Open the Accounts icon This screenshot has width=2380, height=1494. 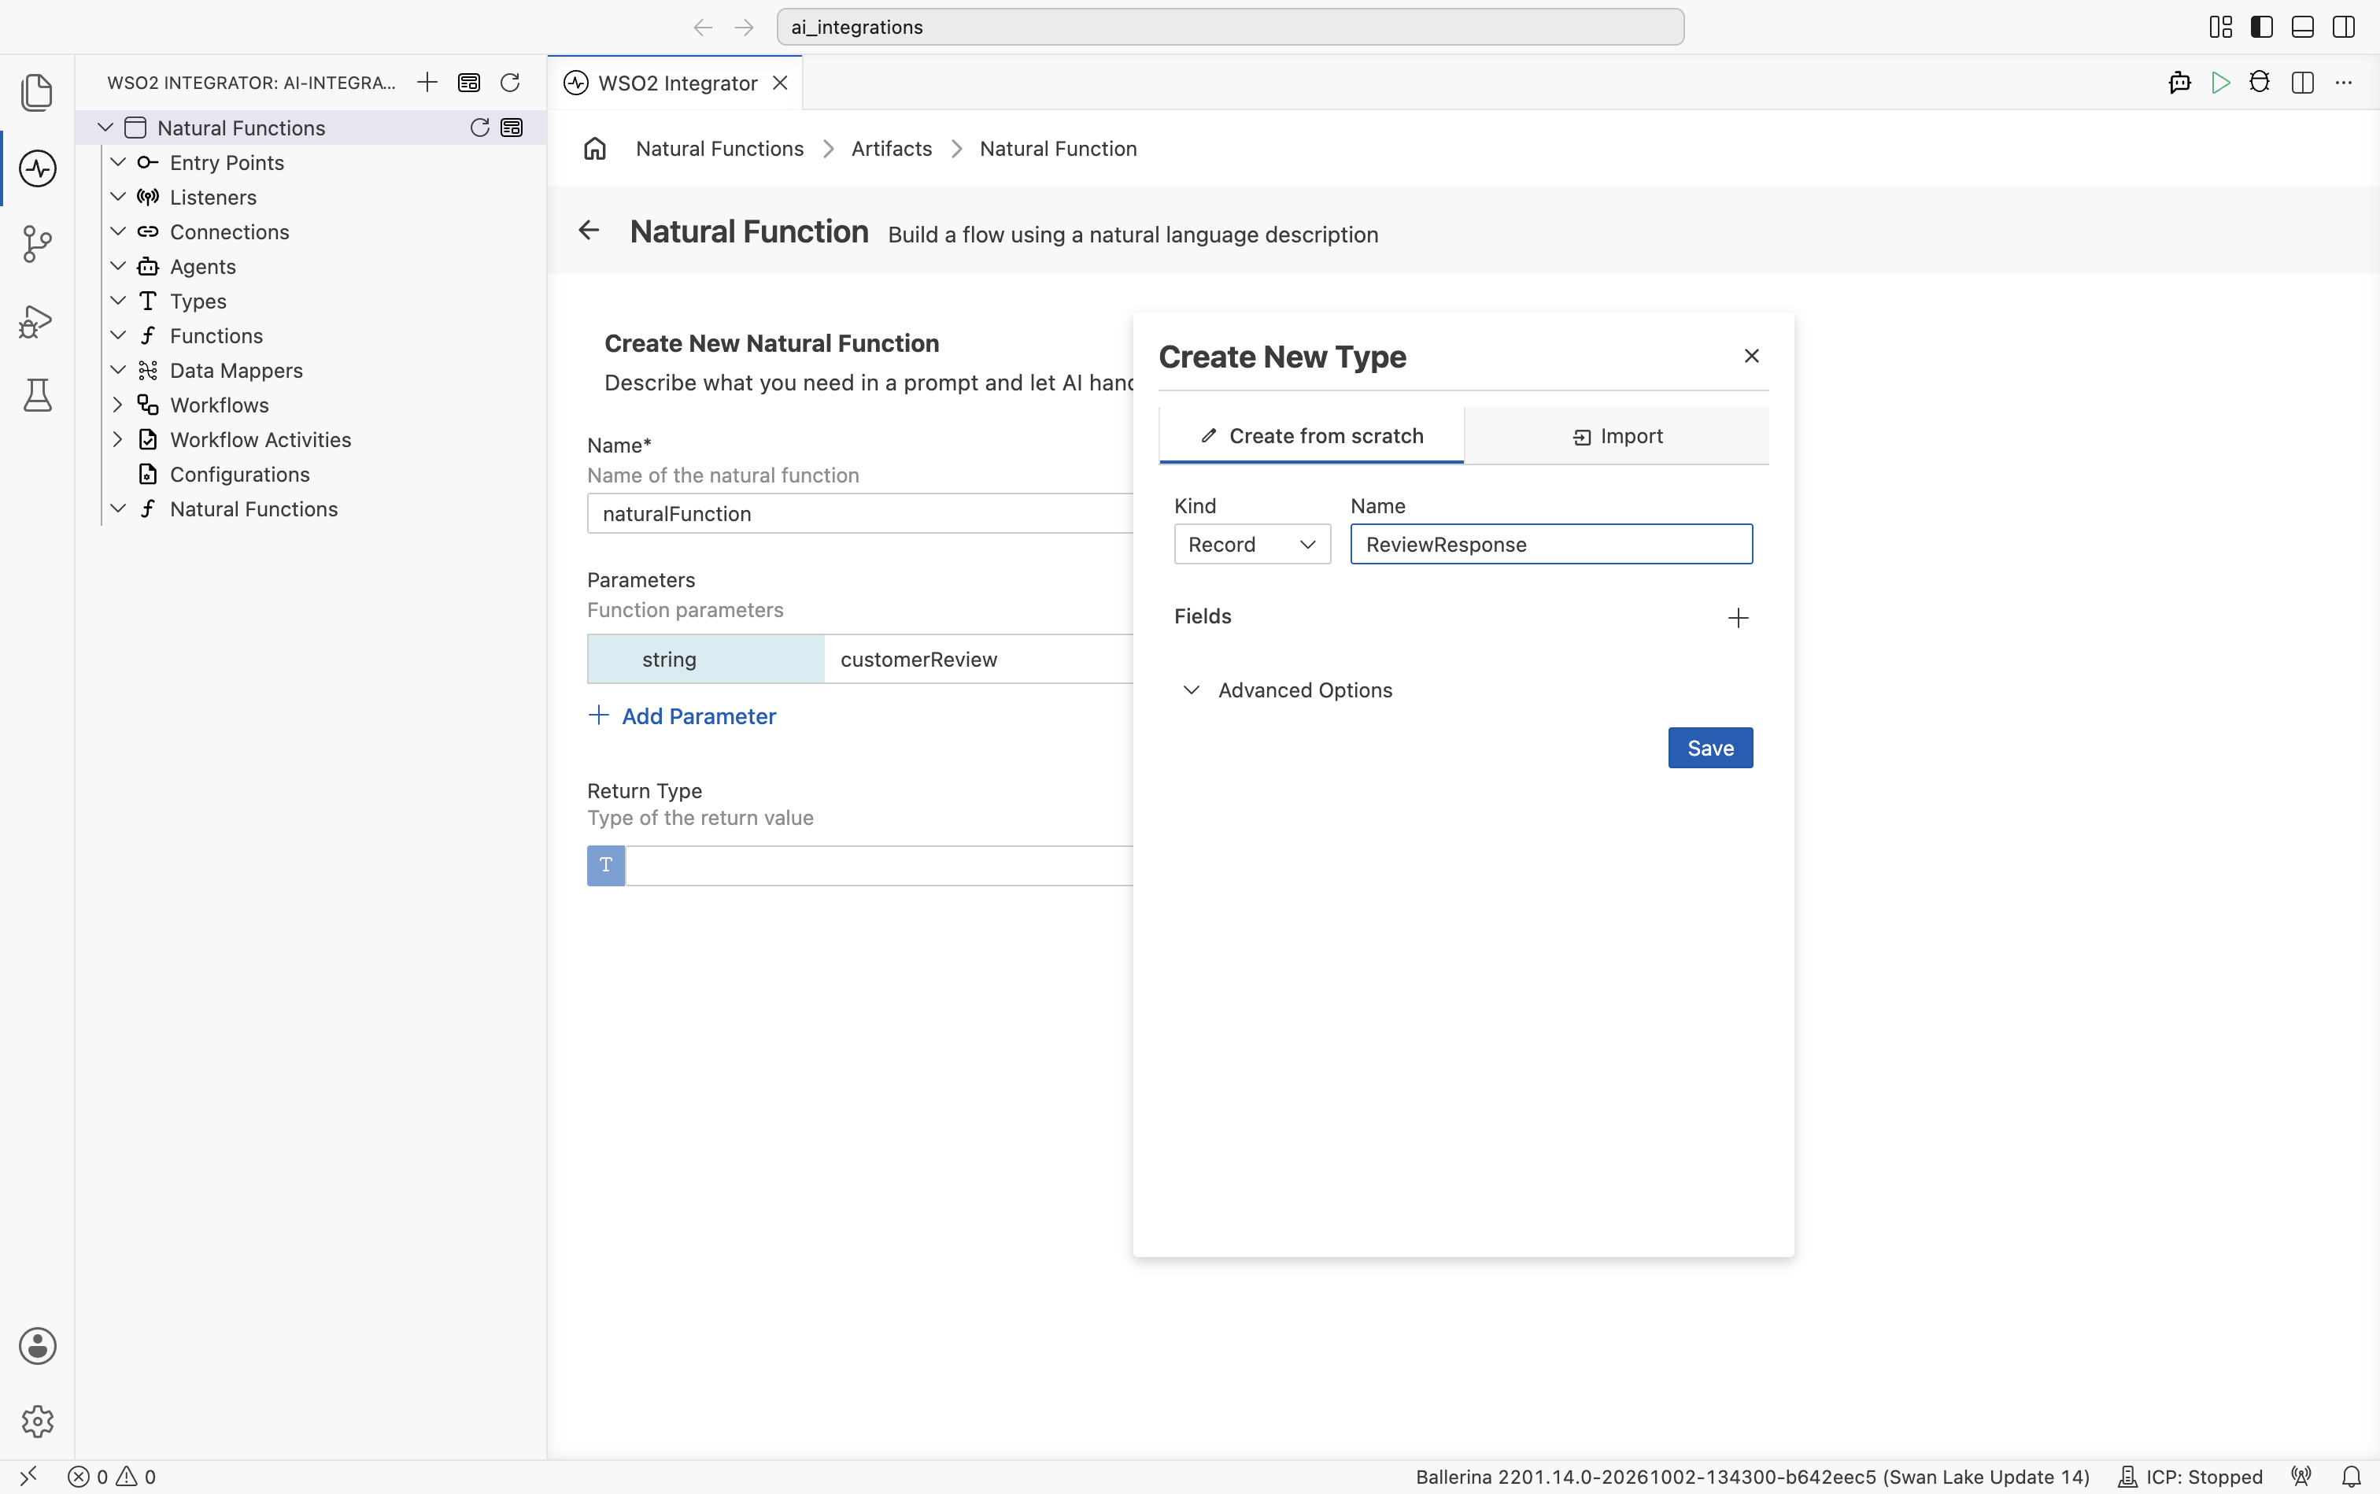pos(38,1346)
